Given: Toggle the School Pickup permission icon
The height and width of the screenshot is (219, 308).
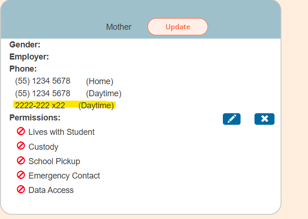Looking at the screenshot, I should (x=21, y=160).
